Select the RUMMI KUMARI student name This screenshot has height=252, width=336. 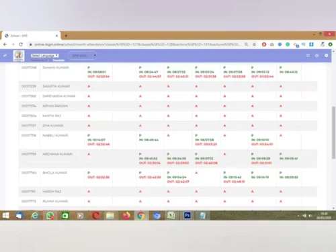[55, 202]
